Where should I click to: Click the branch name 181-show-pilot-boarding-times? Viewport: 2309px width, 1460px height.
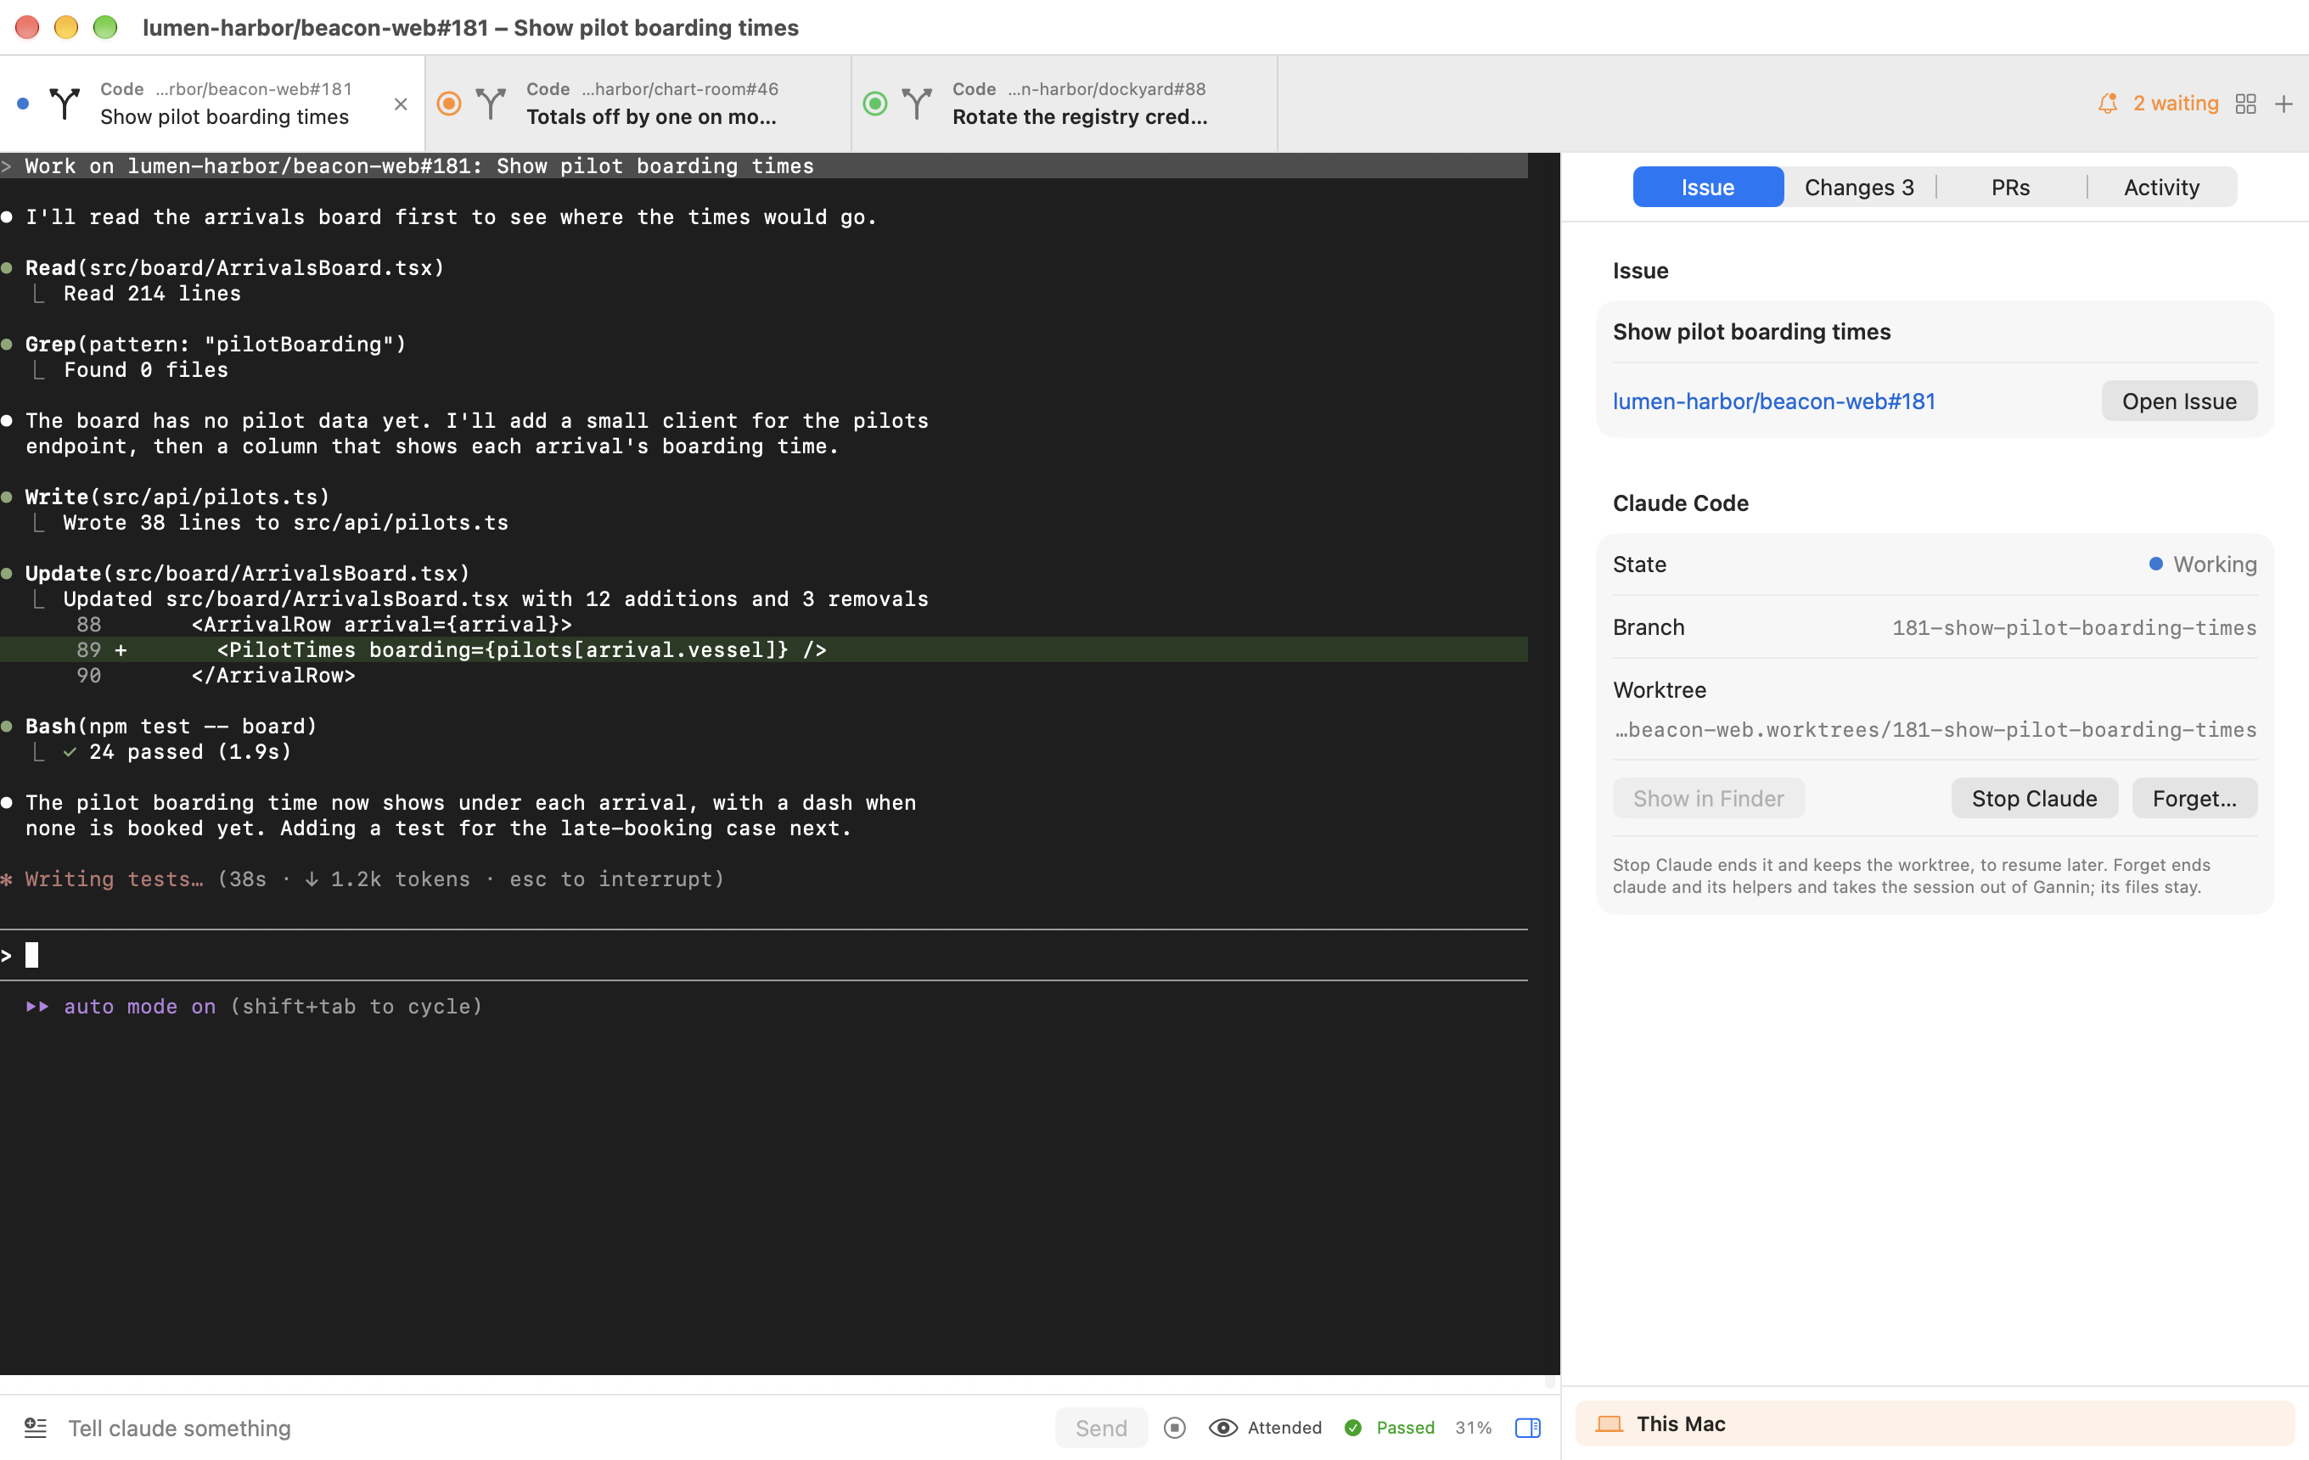2073,627
